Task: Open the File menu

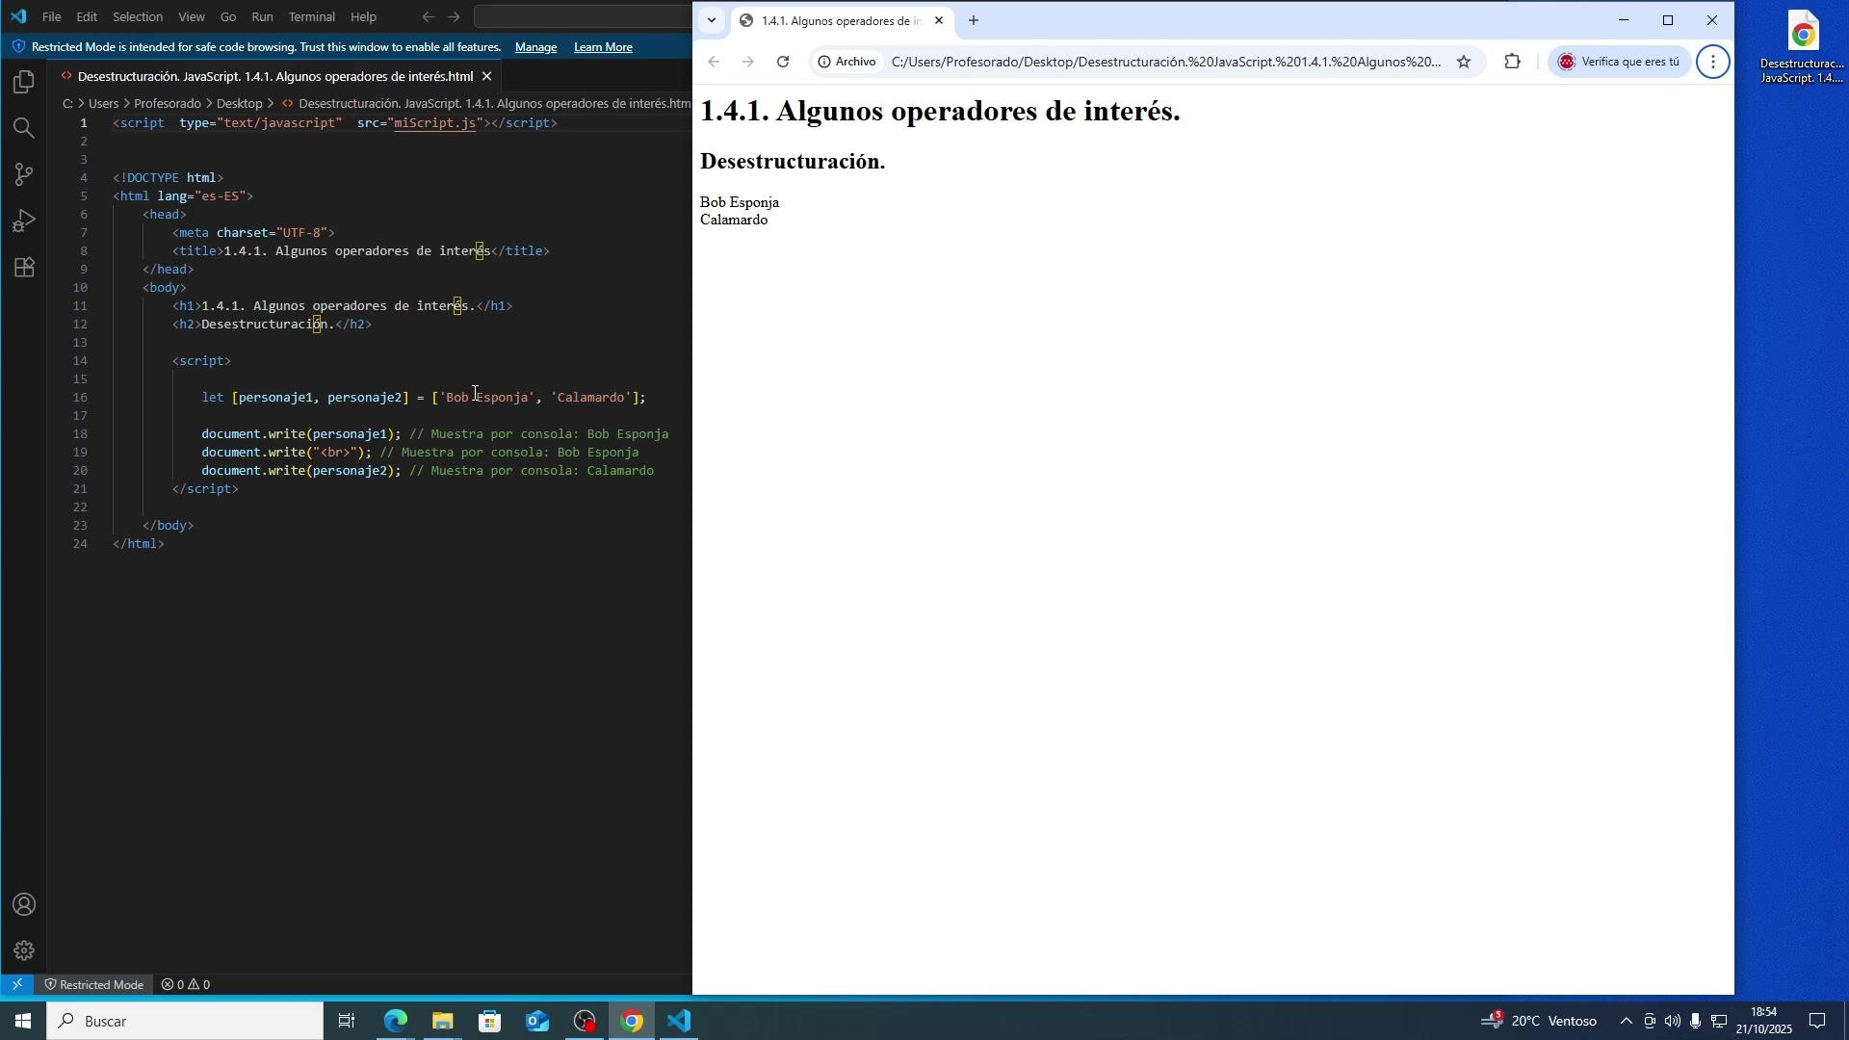Action: tap(52, 16)
